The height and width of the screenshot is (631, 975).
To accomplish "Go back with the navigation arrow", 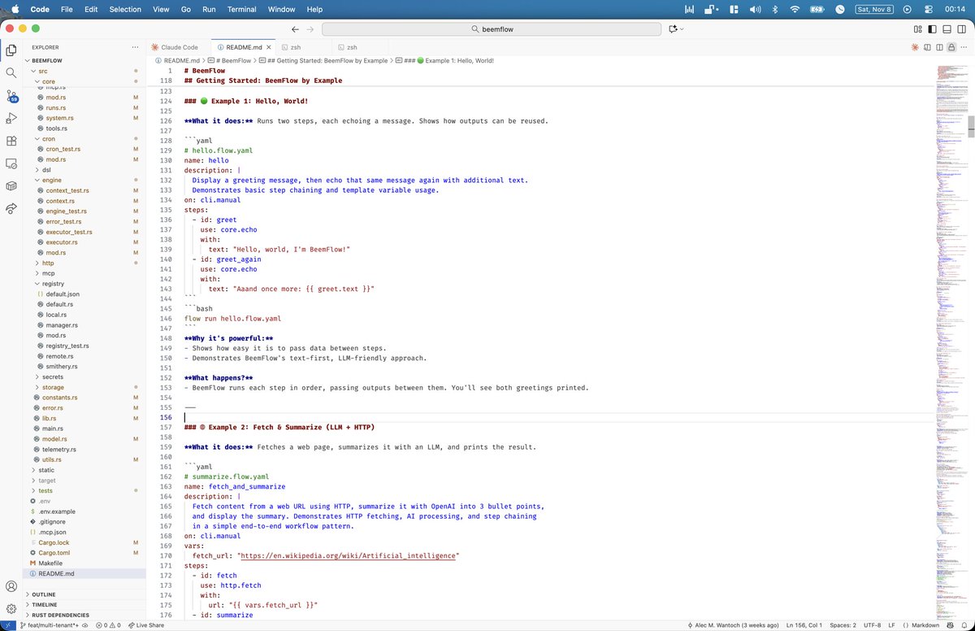I will point(296,29).
